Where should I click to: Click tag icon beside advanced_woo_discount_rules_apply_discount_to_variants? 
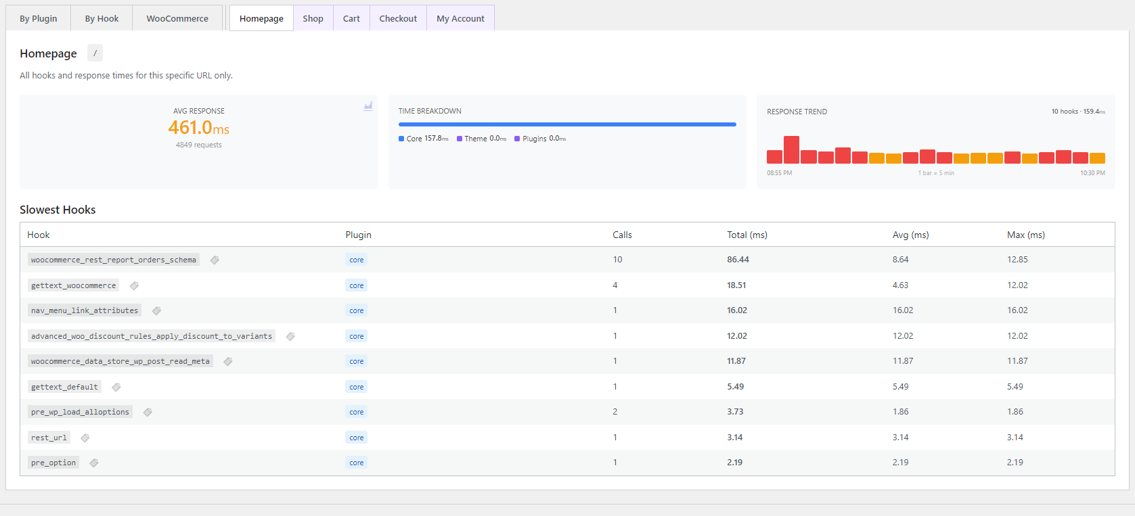click(x=290, y=337)
